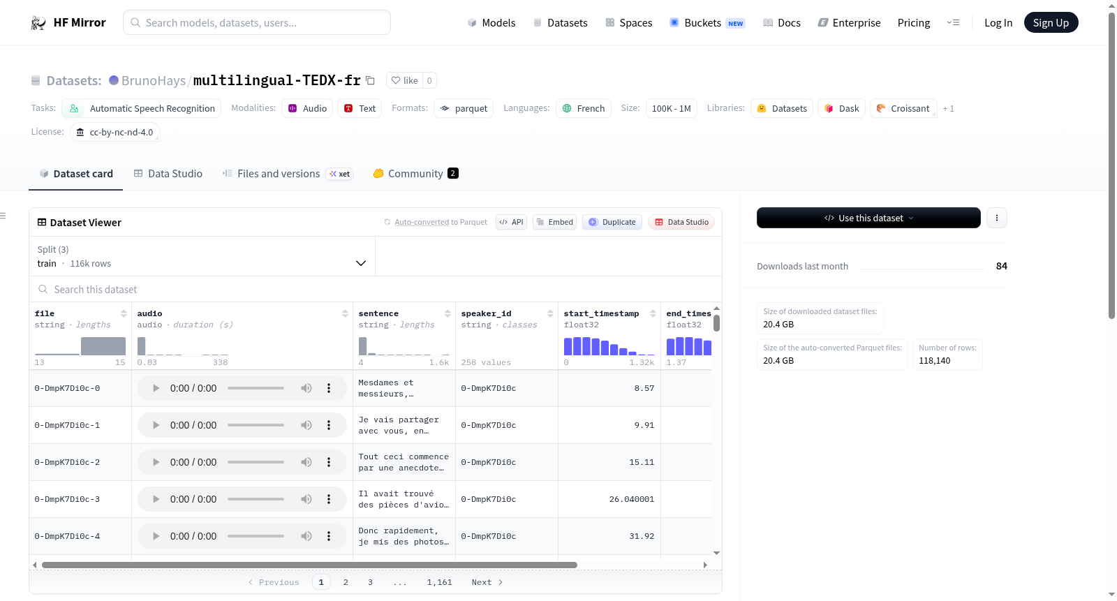Open the cc-by-nc-nd-4.0 license tag
1117x601 pixels.
[x=115, y=132]
